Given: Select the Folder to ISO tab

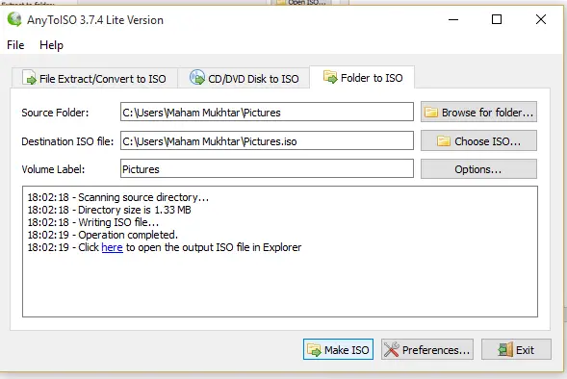Looking at the screenshot, I should point(362,77).
